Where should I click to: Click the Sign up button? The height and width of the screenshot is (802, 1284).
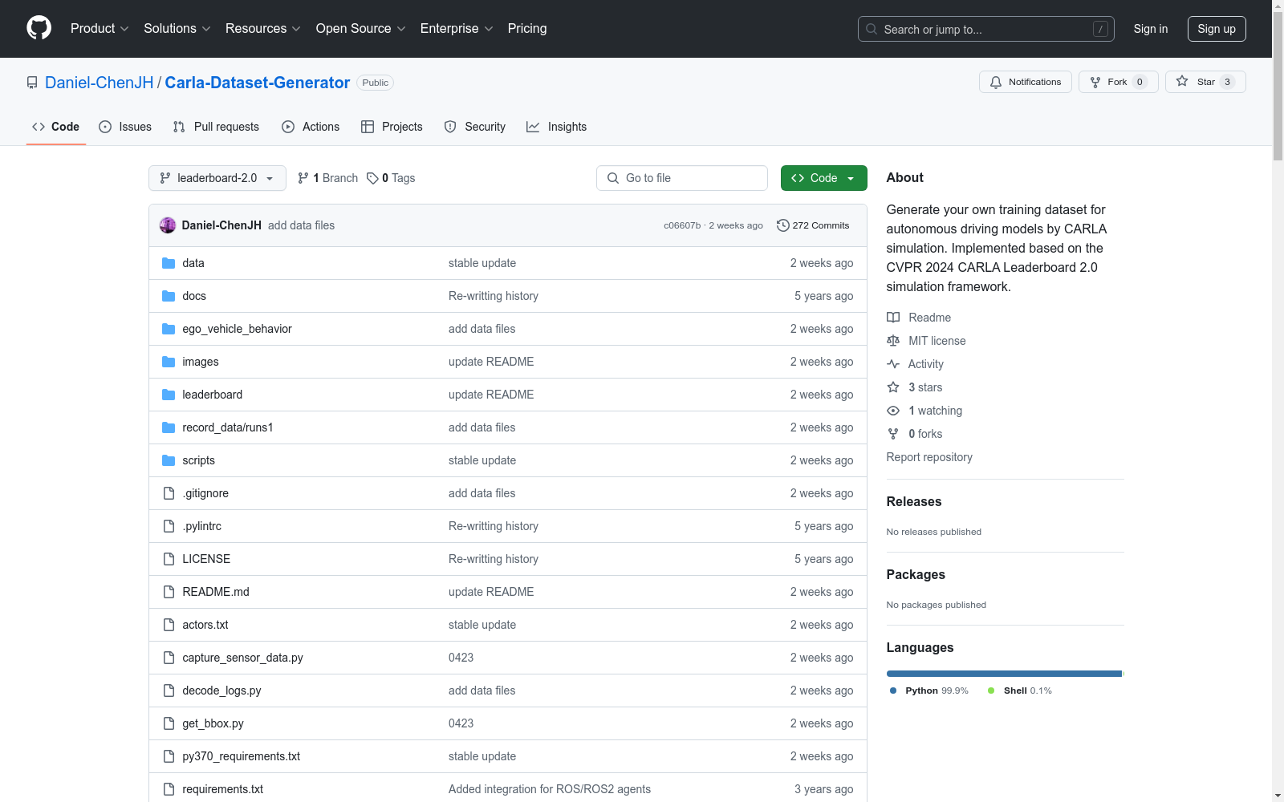[x=1216, y=29]
